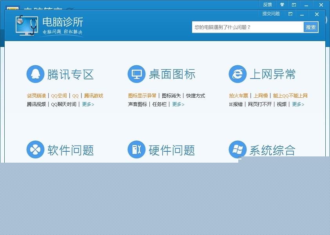
Task: Open the 抢火车票 link
Action: 239,96
